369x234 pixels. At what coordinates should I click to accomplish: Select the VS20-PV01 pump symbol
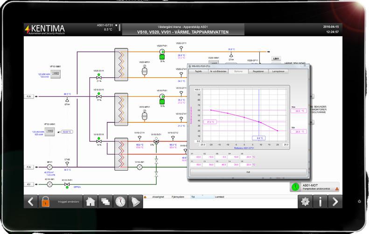[x=162, y=52]
